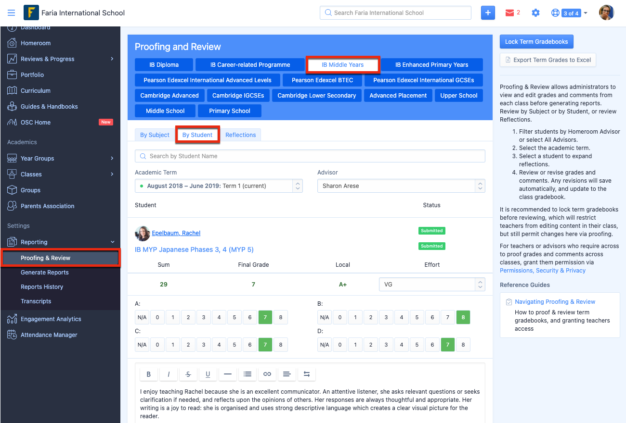Click the Year Groups icon
This screenshot has height=423, width=626.
click(x=12, y=158)
